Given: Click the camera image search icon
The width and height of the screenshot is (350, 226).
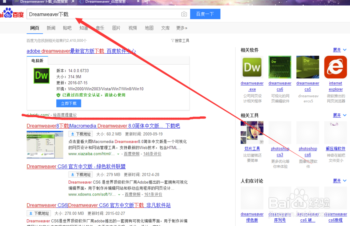Looking at the screenshot, I should 184,14.
